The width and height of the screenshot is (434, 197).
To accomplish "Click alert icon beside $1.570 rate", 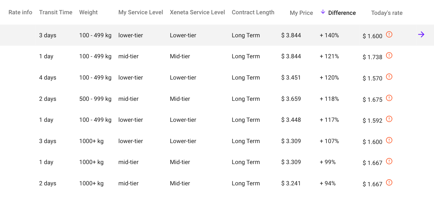I will pos(389,77).
